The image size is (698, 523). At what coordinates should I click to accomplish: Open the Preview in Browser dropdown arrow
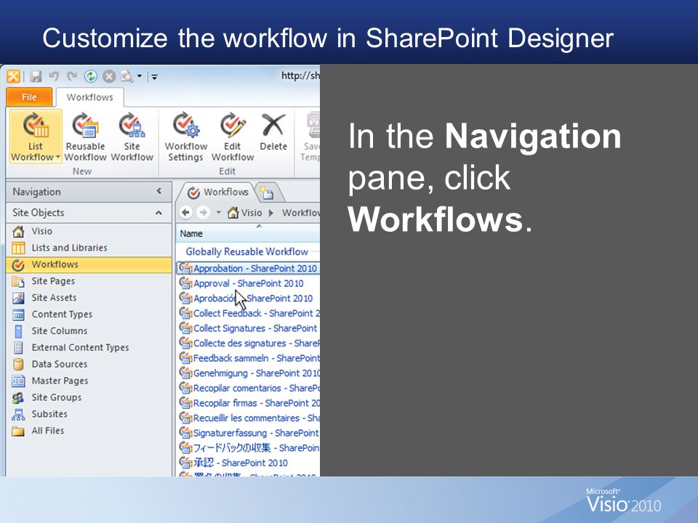[x=140, y=76]
